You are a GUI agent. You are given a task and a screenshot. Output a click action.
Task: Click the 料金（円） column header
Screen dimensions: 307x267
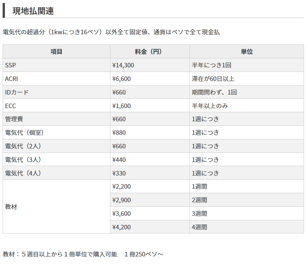[150, 52]
